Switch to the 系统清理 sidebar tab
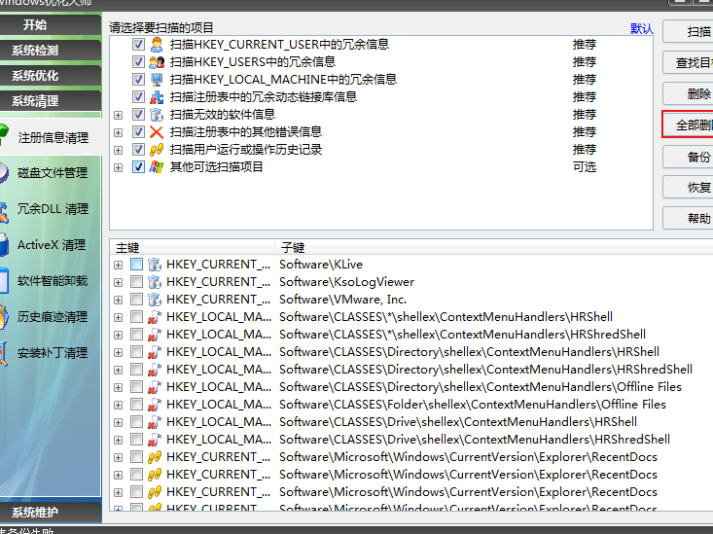The image size is (713, 534). [50, 101]
